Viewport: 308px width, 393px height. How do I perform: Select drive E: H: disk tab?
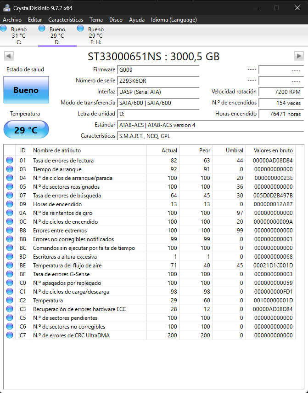[95, 35]
